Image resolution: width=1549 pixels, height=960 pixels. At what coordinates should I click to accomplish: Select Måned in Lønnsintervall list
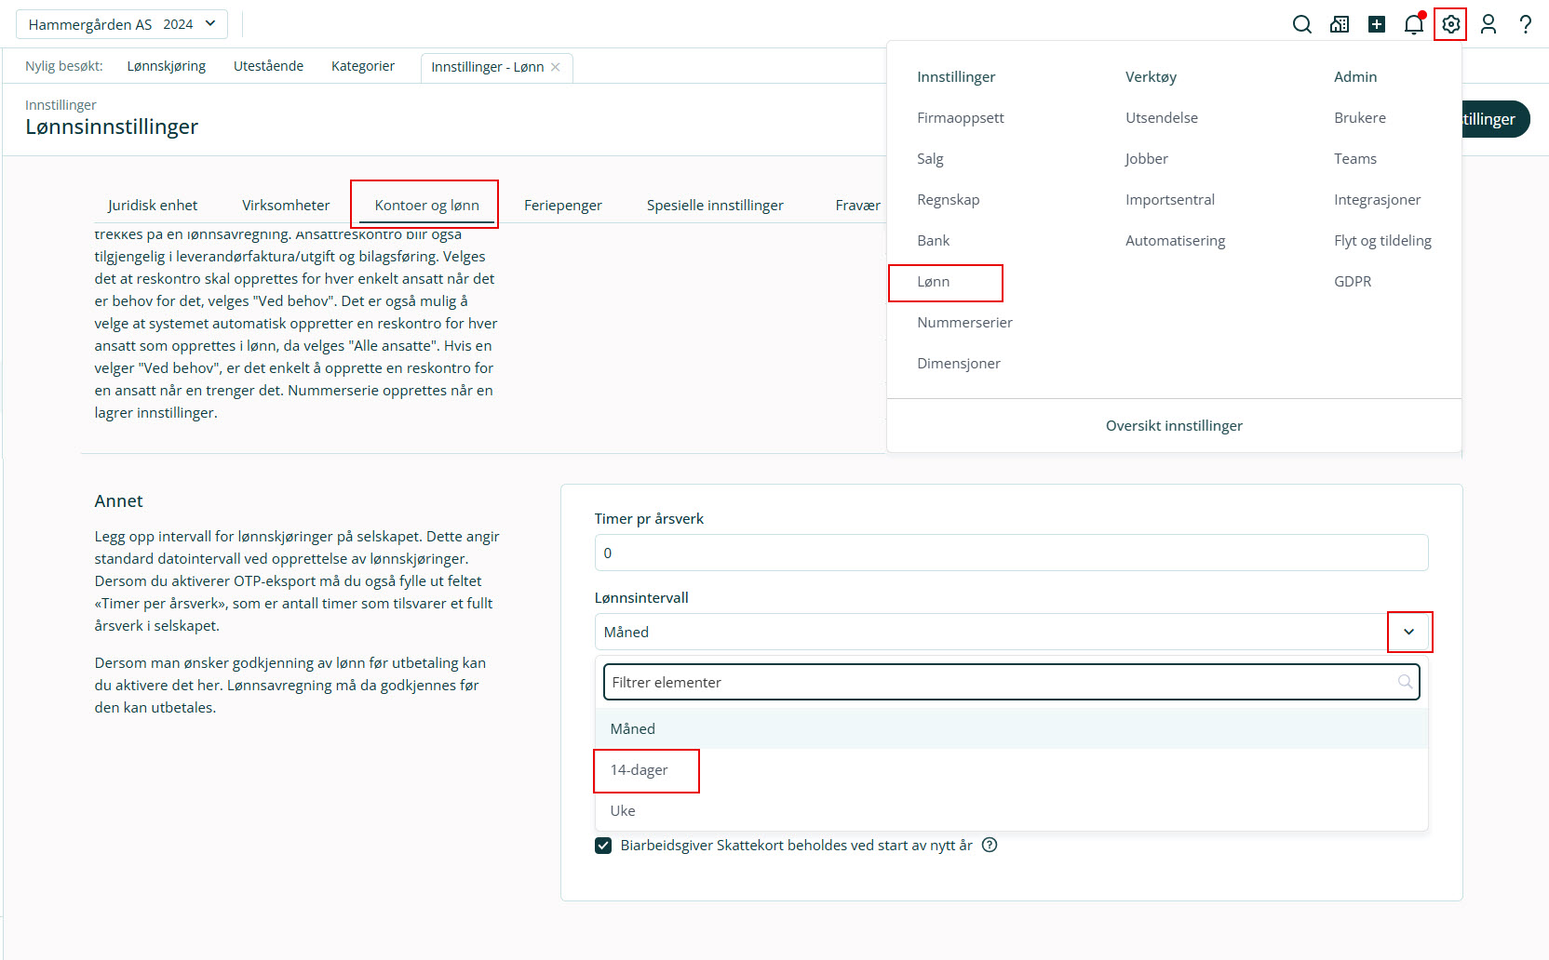1012,728
